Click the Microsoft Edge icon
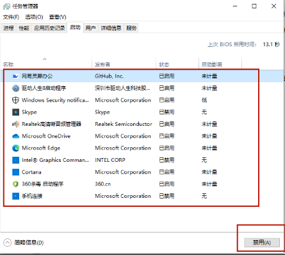The image size is (285, 255). click(x=15, y=148)
